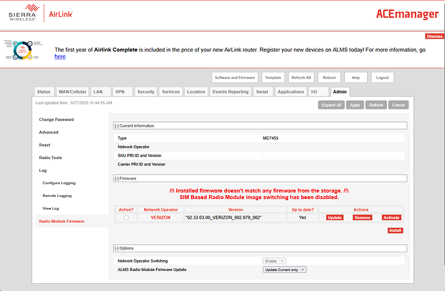Open Remote Logging page

click(57, 196)
